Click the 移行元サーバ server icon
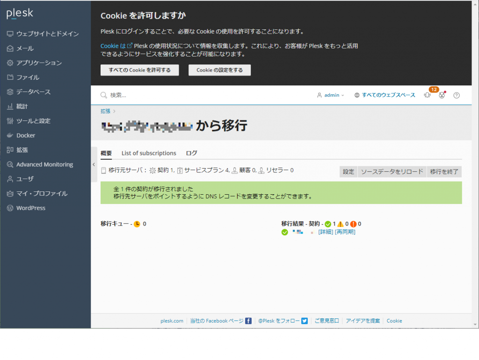The image size is (479, 360). (103, 171)
